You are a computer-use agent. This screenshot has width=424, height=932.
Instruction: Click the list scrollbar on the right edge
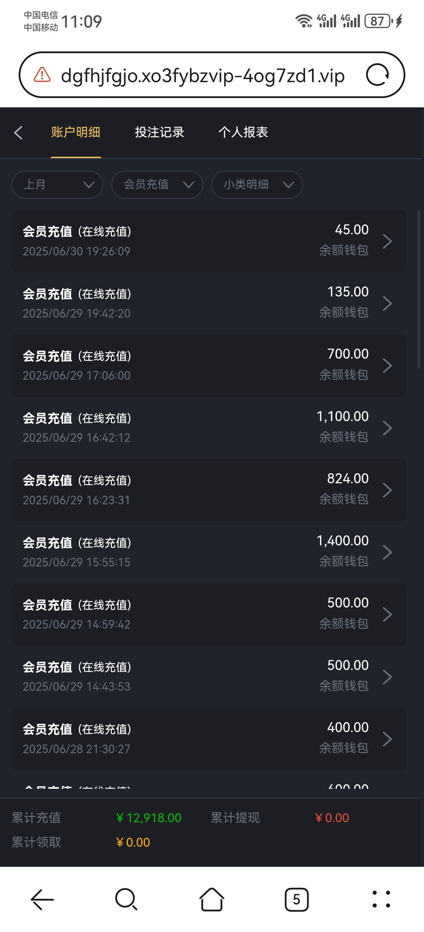(x=419, y=290)
